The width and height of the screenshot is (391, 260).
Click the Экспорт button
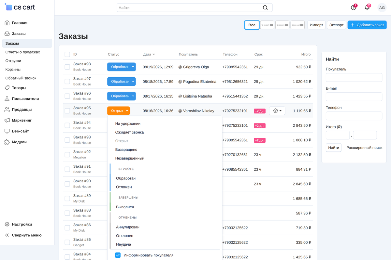click(x=337, y=25)
